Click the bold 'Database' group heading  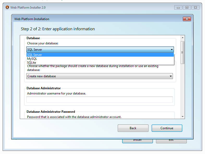33,38
